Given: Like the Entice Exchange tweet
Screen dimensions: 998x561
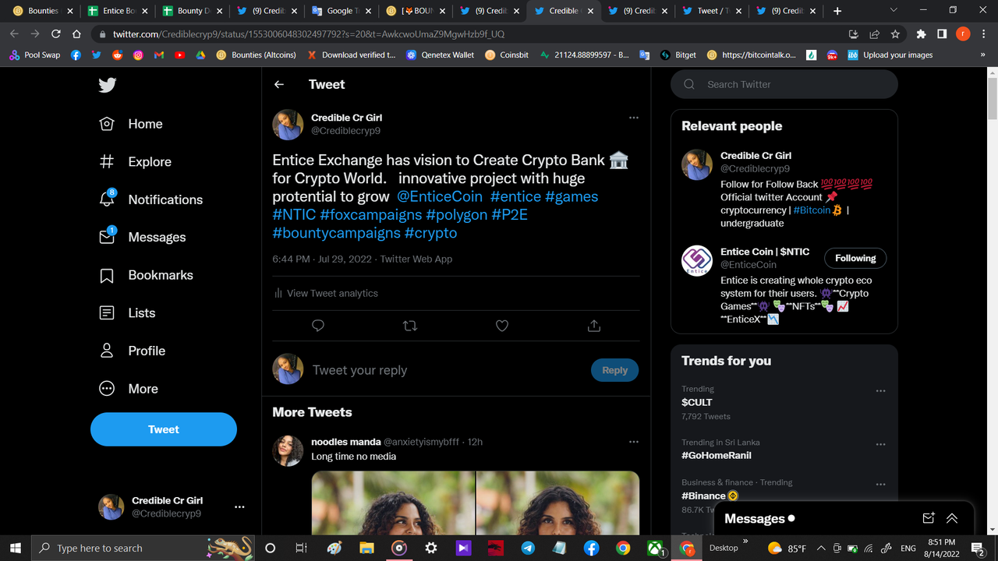Looking at the screenshot, I should (502, 326).
